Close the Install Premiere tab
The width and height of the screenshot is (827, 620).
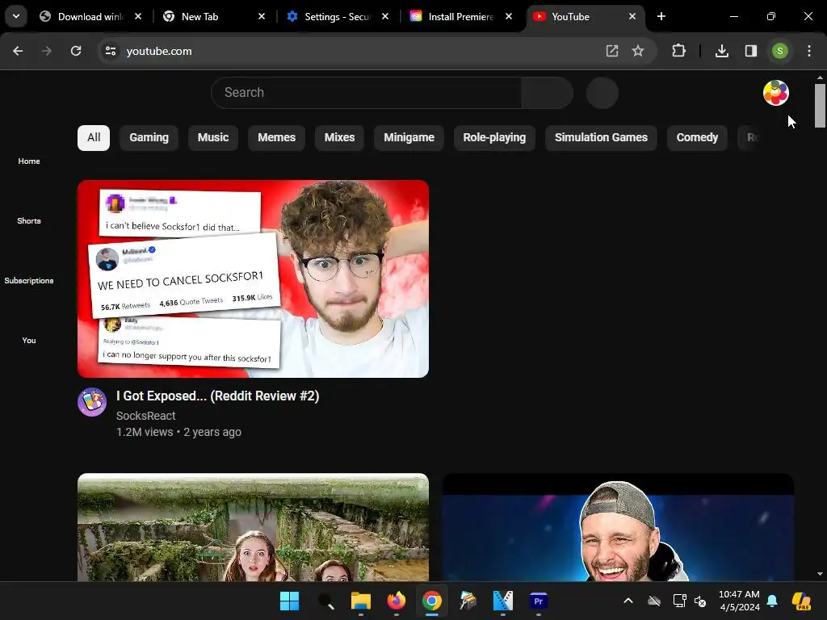pos(509,16)
